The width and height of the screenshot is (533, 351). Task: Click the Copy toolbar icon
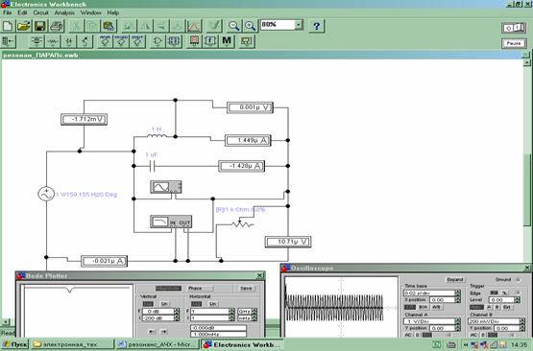(92, 26)
